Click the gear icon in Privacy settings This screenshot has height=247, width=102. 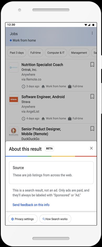(x=13, y=219)
